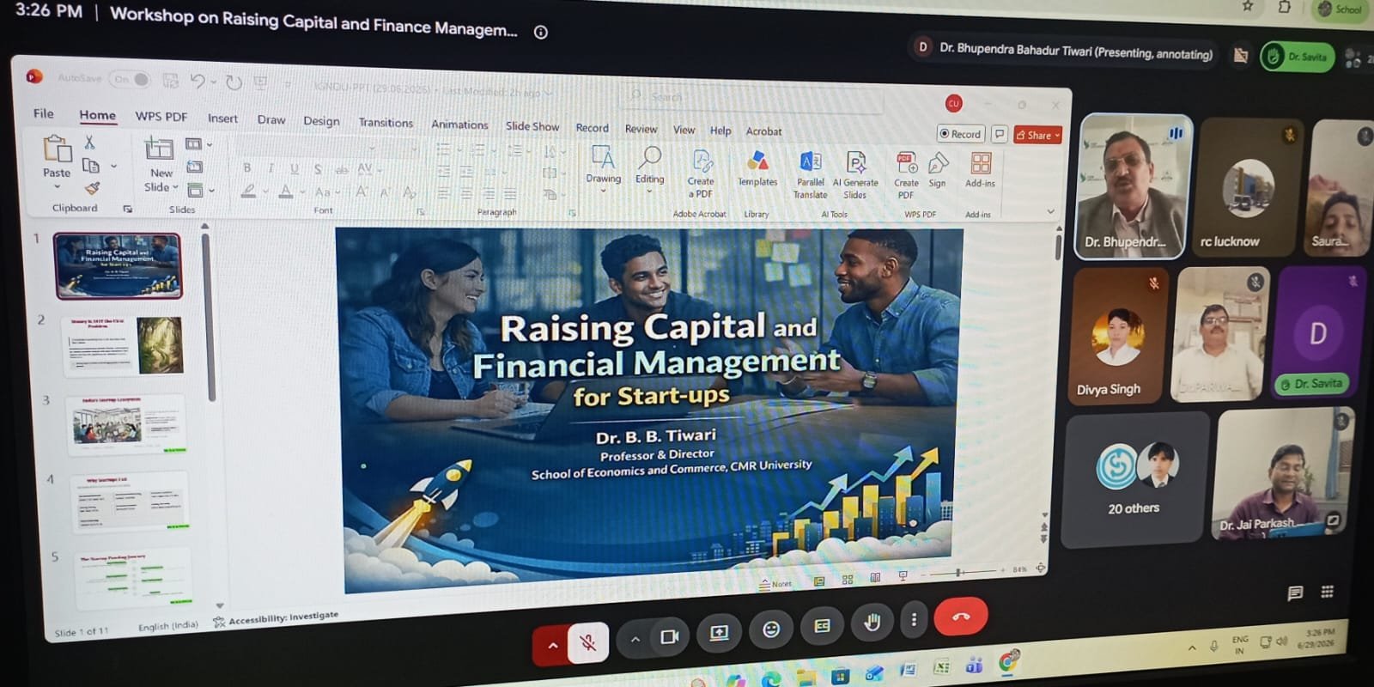
Task: Switch to the Slide Show tab
Action: click(x=532, y=126)
